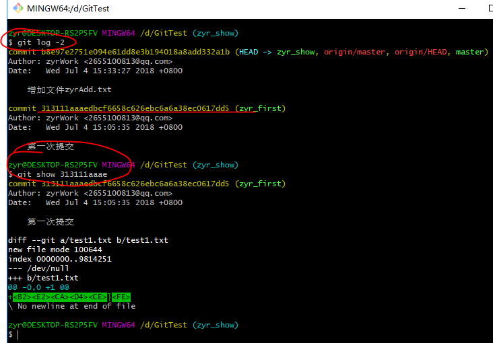The width and height of the screenshot is (493, 343).
Task: Click the green highlighted <B2><E2><CA><D4><CE> bytes
Action: [60, 297]
